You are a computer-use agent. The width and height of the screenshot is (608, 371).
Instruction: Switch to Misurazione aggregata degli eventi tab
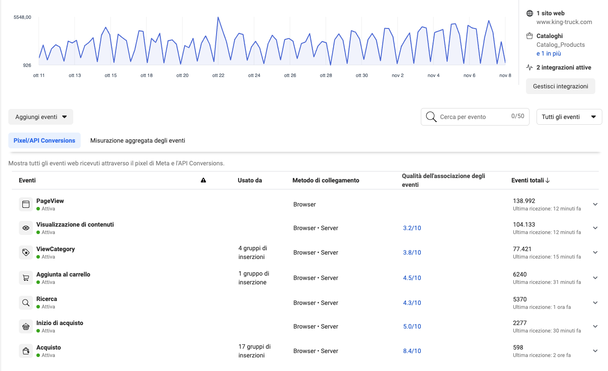[138, 140]
